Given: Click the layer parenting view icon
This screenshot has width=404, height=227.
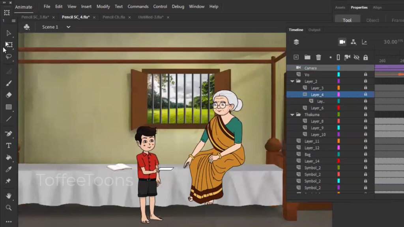Looking at the screenshot, I should [353, 42].
